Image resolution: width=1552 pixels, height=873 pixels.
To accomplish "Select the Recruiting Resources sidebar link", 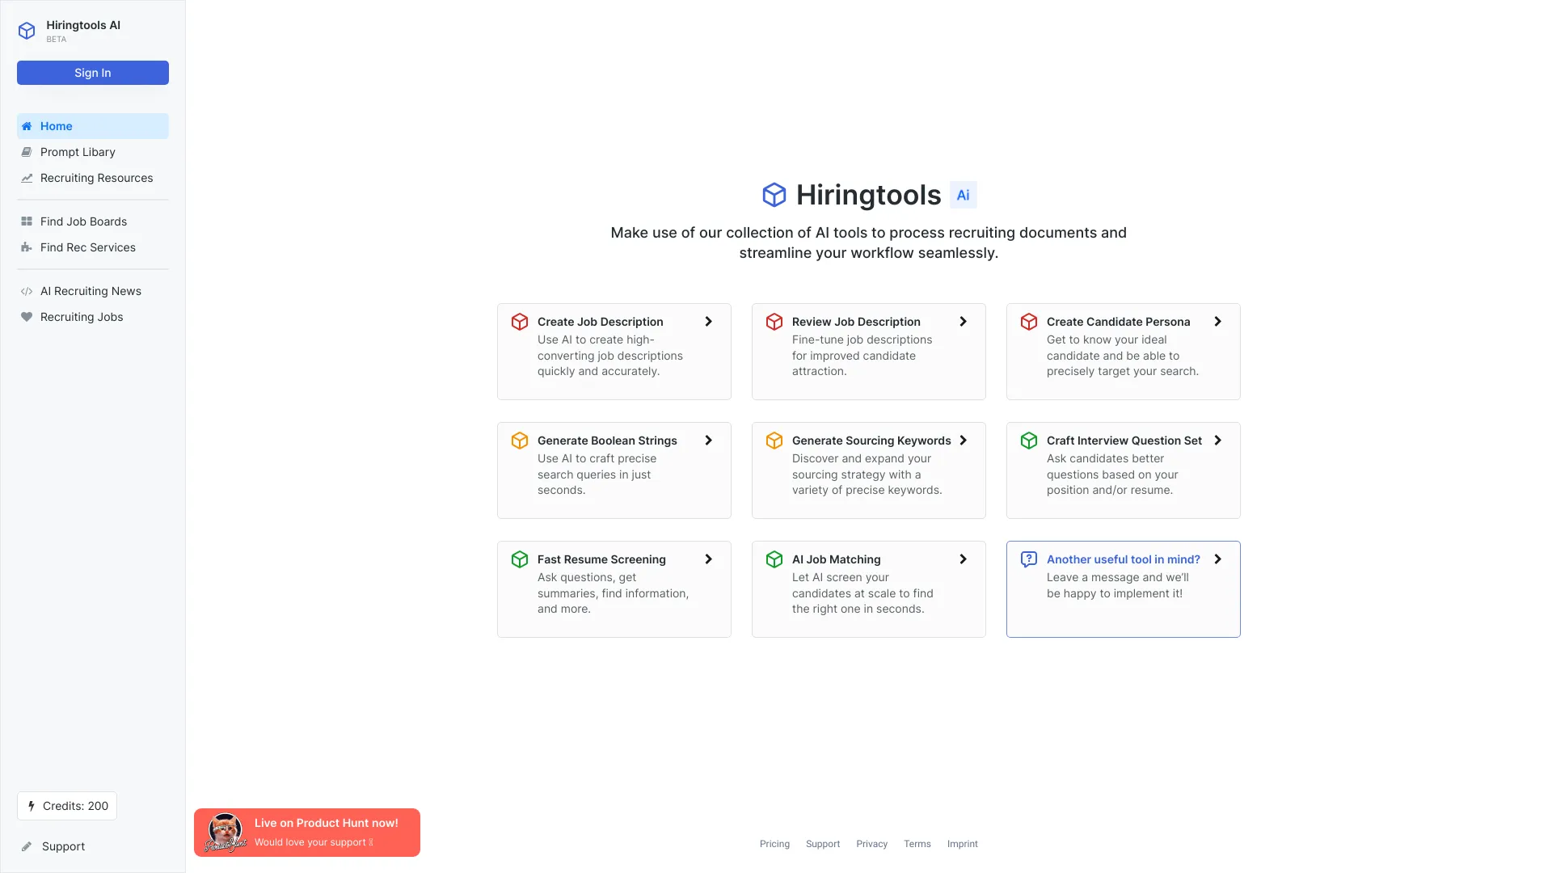I will click(96, 177).
